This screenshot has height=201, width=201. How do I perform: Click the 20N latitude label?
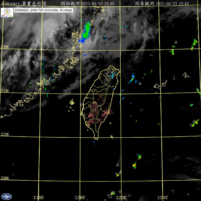pyautogui.click(x=5, y=178)
